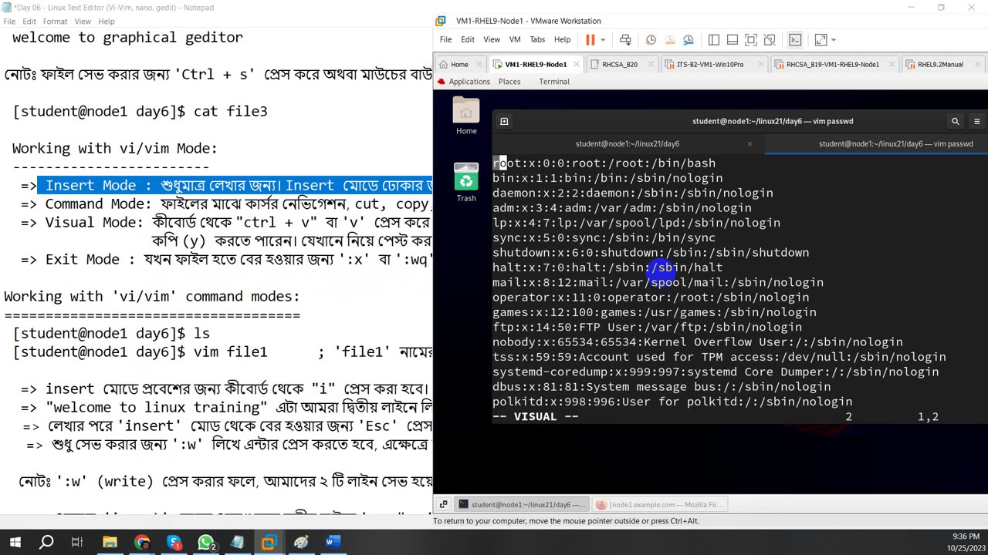Click the take snapshot clock icon

[651, 39]
